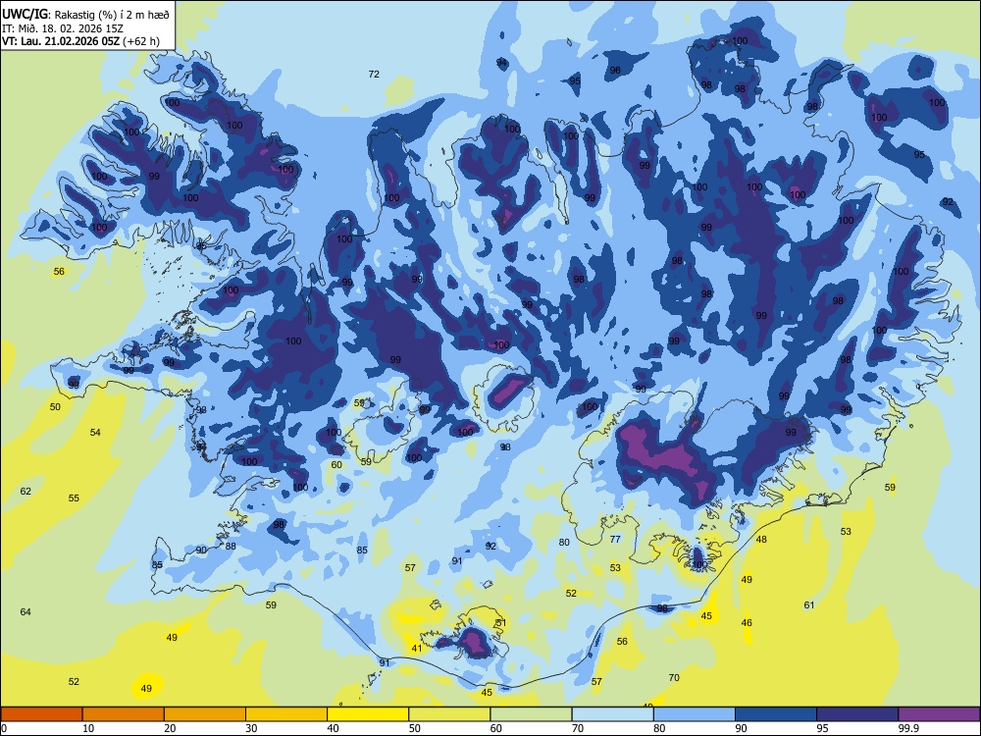The width and height of the screenshot is (981, 736).
Task: Choose the 30–40 amber legend swatch
Action: click(286, 714)
